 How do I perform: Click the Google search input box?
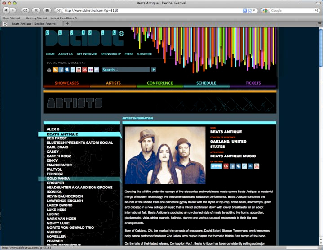pyautogui.click(x=292, y=10)
